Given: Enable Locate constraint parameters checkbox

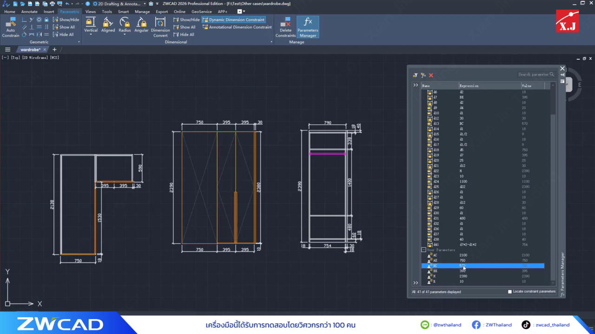Looking at the screenshot, I should point(510,292).
